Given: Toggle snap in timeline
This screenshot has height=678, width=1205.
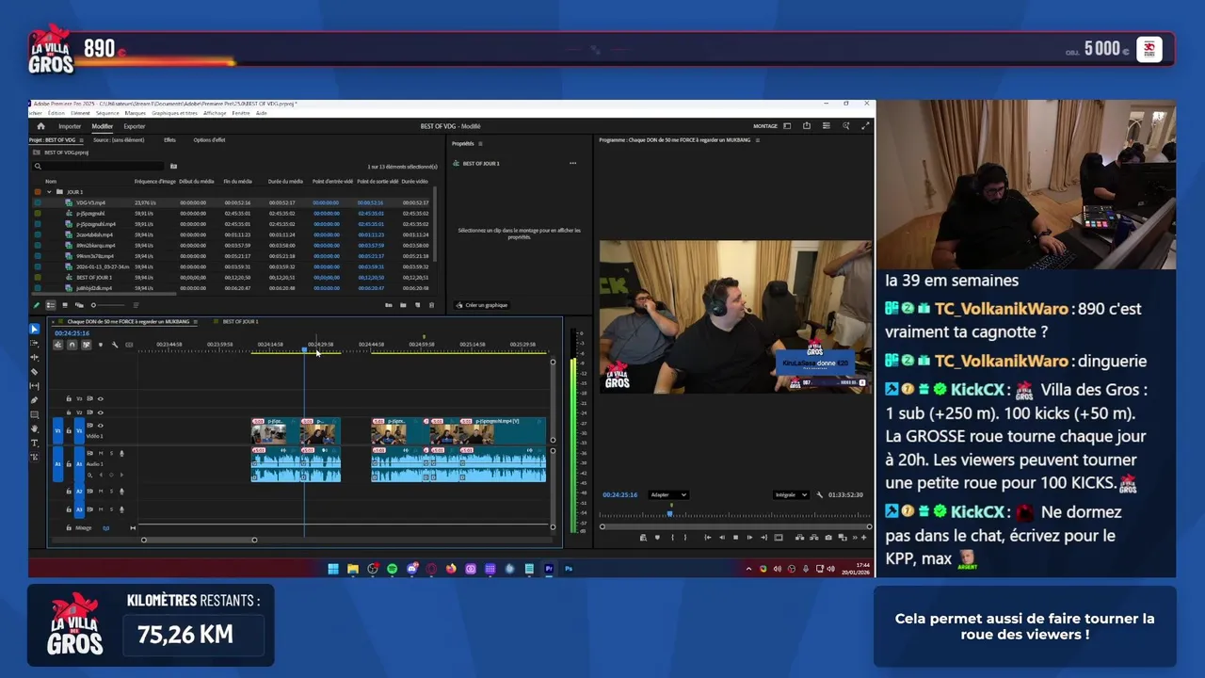Looking at the screenshot, I should click(72, 345).
